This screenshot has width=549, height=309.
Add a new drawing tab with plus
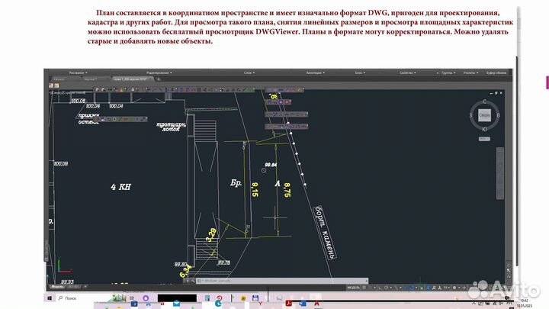click(x=159, y=79)
